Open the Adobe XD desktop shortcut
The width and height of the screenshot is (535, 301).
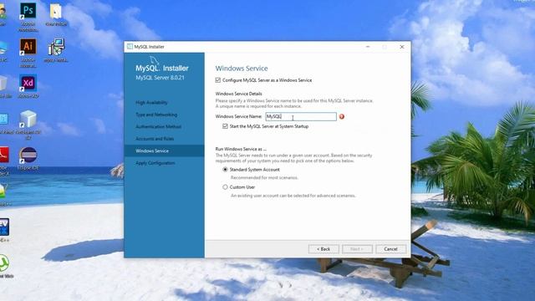[28, 86]
